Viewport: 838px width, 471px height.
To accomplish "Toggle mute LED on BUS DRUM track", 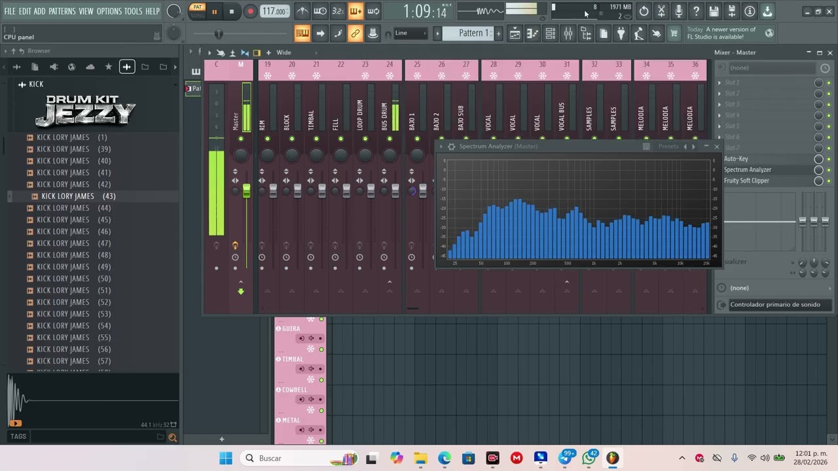I will [x=390, y=139].
